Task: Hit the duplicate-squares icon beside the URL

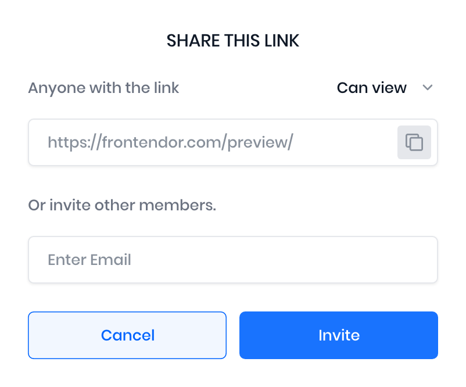Action: pyautogui.click(x=414, y=142)
